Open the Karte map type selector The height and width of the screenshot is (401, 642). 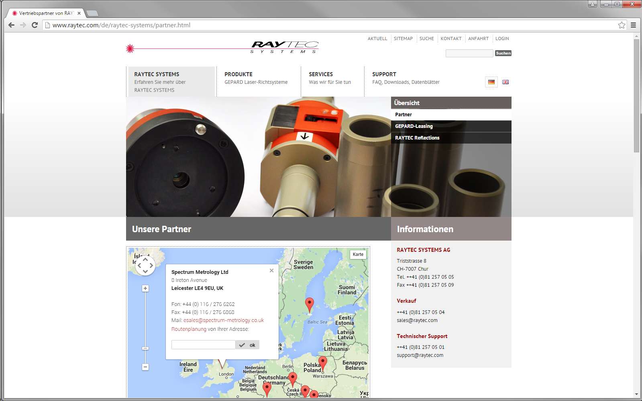tap(358, 254)
